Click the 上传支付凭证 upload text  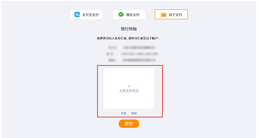(129, 91)
